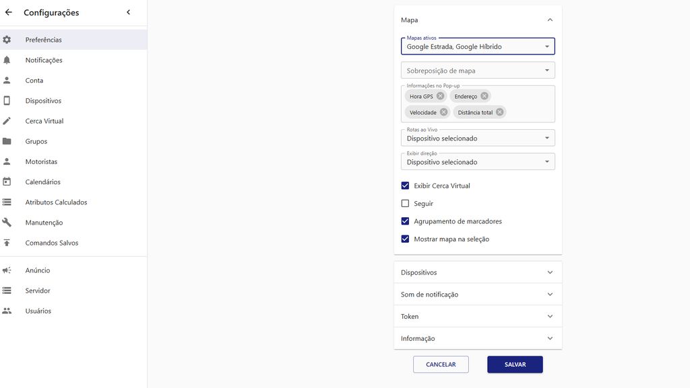The height and width of the screenshot is (388, 690).
Task: Uncheck Agrupamento de marcadores
Action: click(x=405, y=221)
